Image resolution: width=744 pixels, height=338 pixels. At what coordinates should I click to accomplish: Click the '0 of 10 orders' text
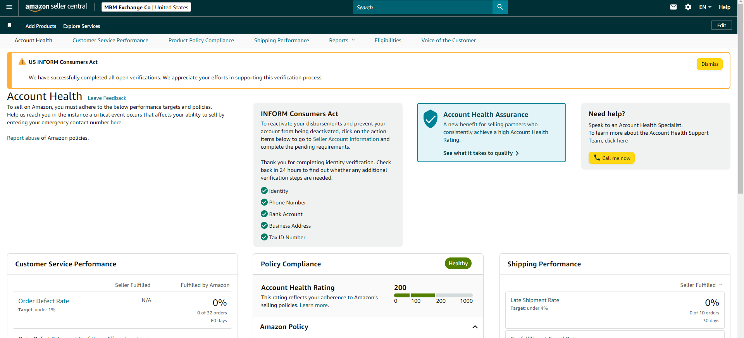(704, 313)
